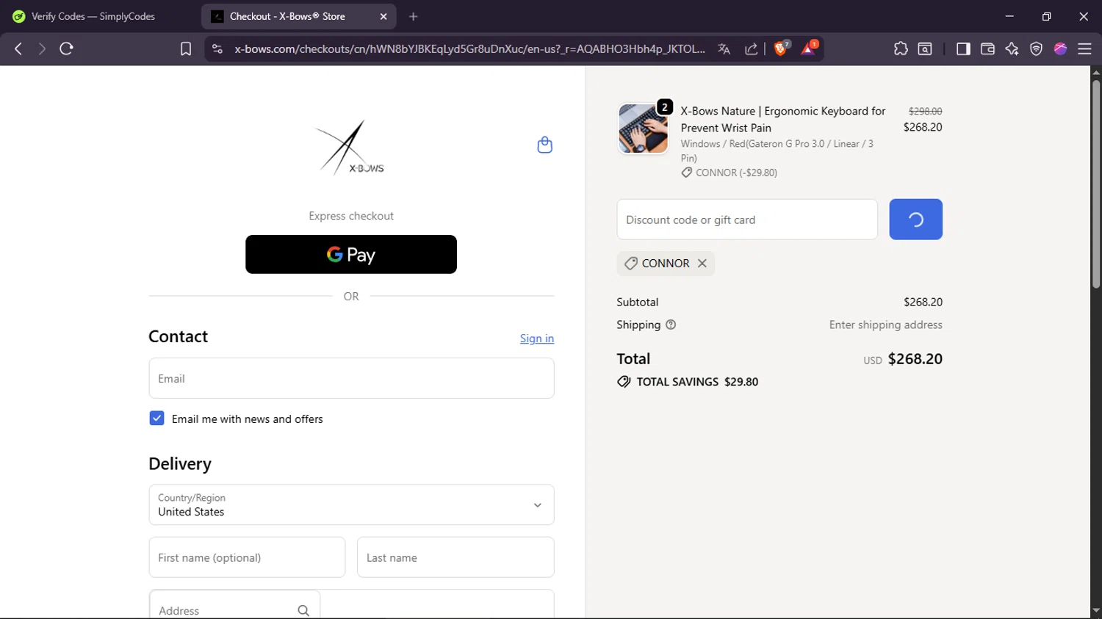Focus the Email input field
Screen dimensions: 1102x619
pos(351,378)
